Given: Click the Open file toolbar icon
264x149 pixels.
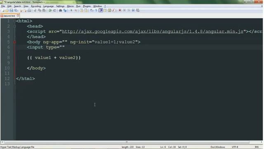Looking at the screenshot, I should click(7, 10).
